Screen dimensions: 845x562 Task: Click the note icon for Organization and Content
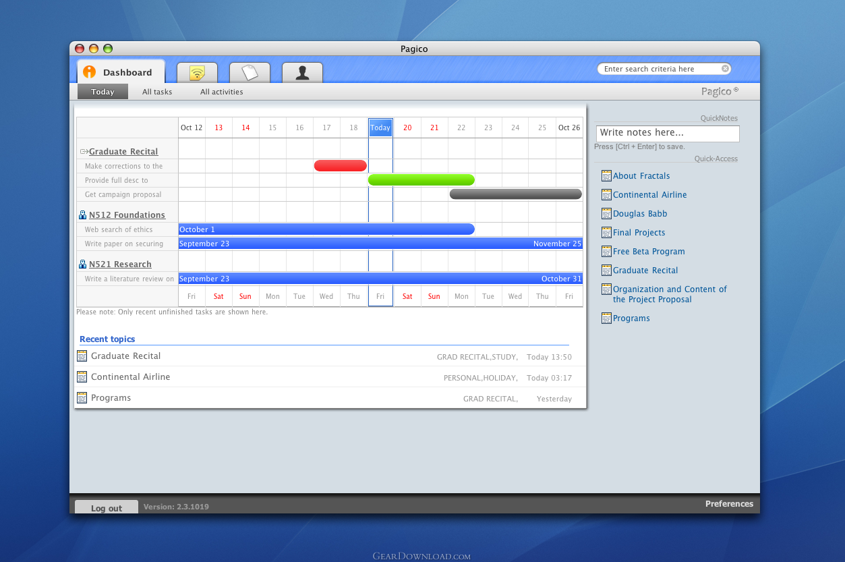click(606, 289)
